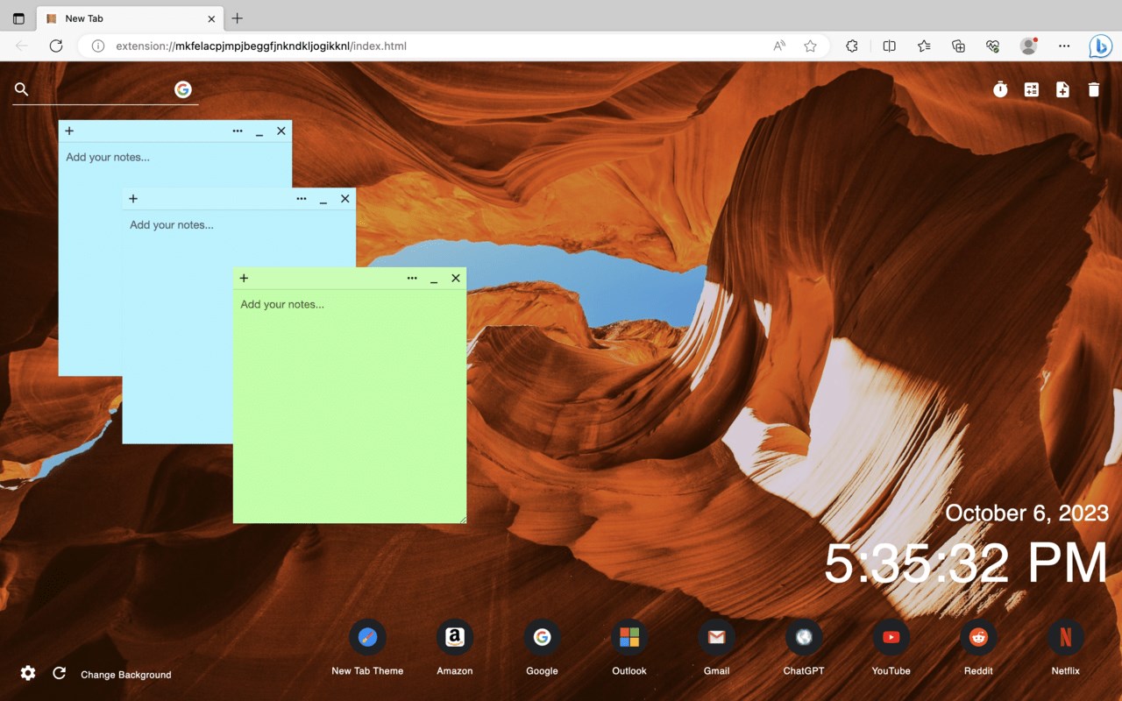Click plus on the middle blue note

click(x=133, y=199)
